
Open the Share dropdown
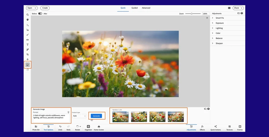238,8
